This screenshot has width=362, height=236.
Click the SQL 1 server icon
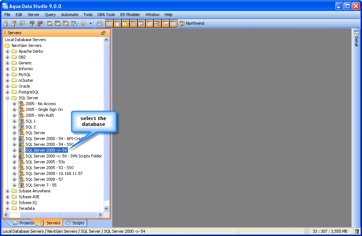point(21,121)
